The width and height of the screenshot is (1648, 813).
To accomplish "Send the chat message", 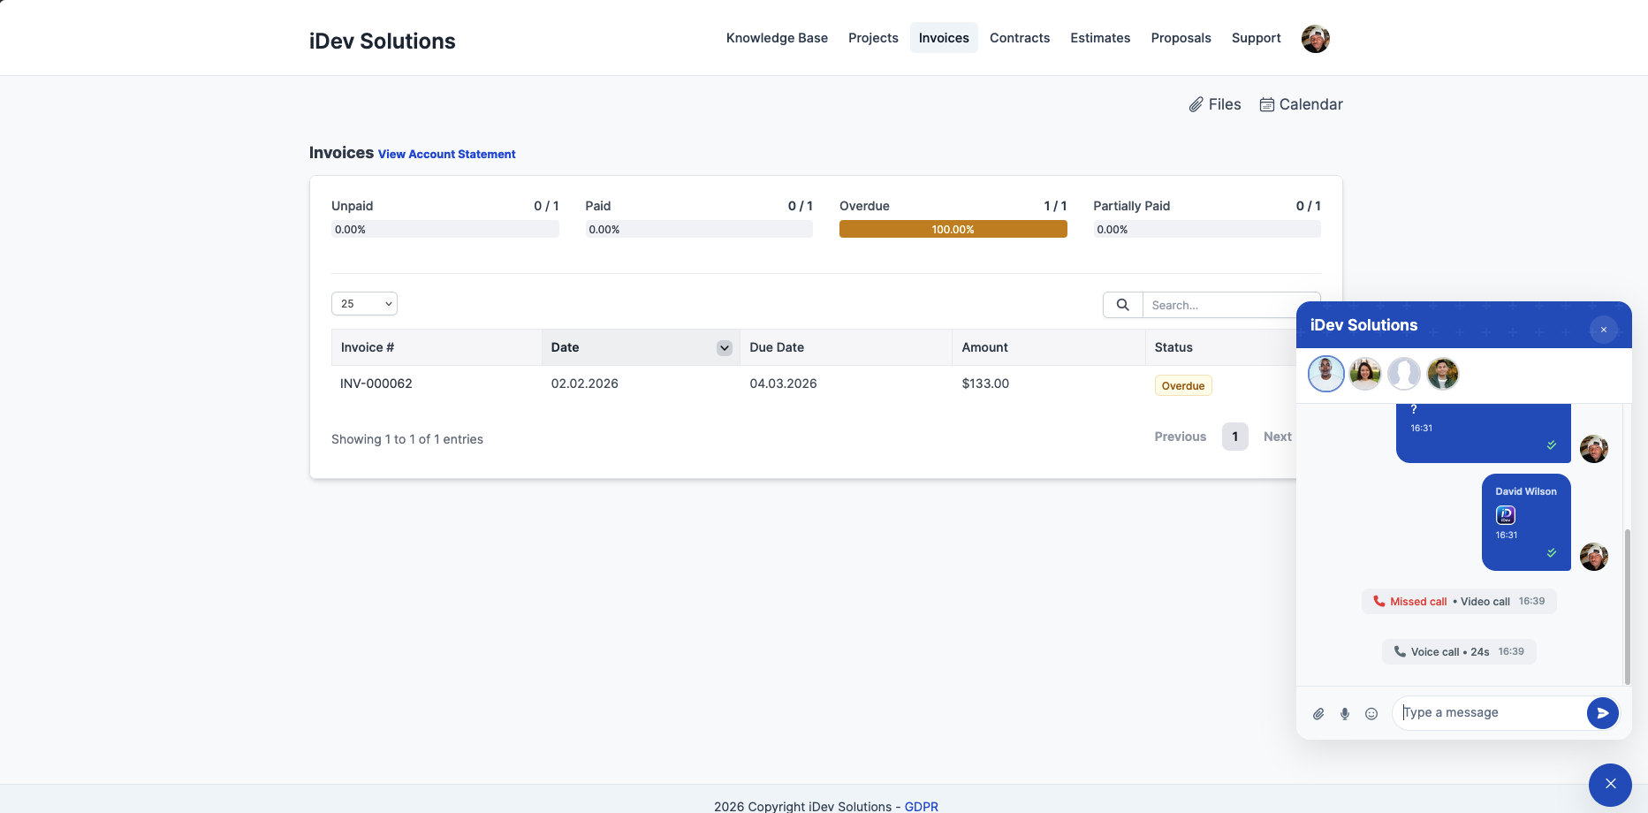I will tap(1602, 713).
